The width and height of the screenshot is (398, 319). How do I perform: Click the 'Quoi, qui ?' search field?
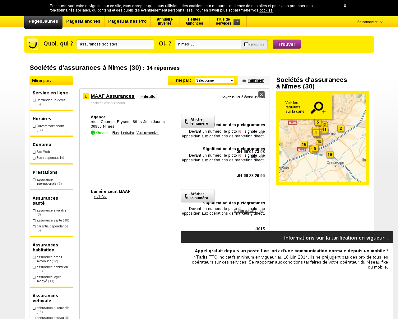(x=115, y=44)
